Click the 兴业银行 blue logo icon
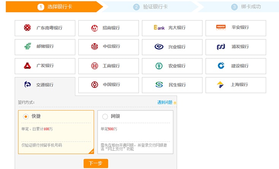This screenshot has height=169, width=279. point(159,47)
